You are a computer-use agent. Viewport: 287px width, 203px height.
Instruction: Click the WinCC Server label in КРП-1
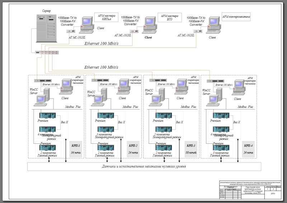point(34,91)
